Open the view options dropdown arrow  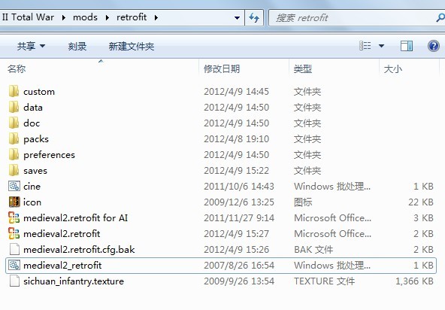coord(381,46)
